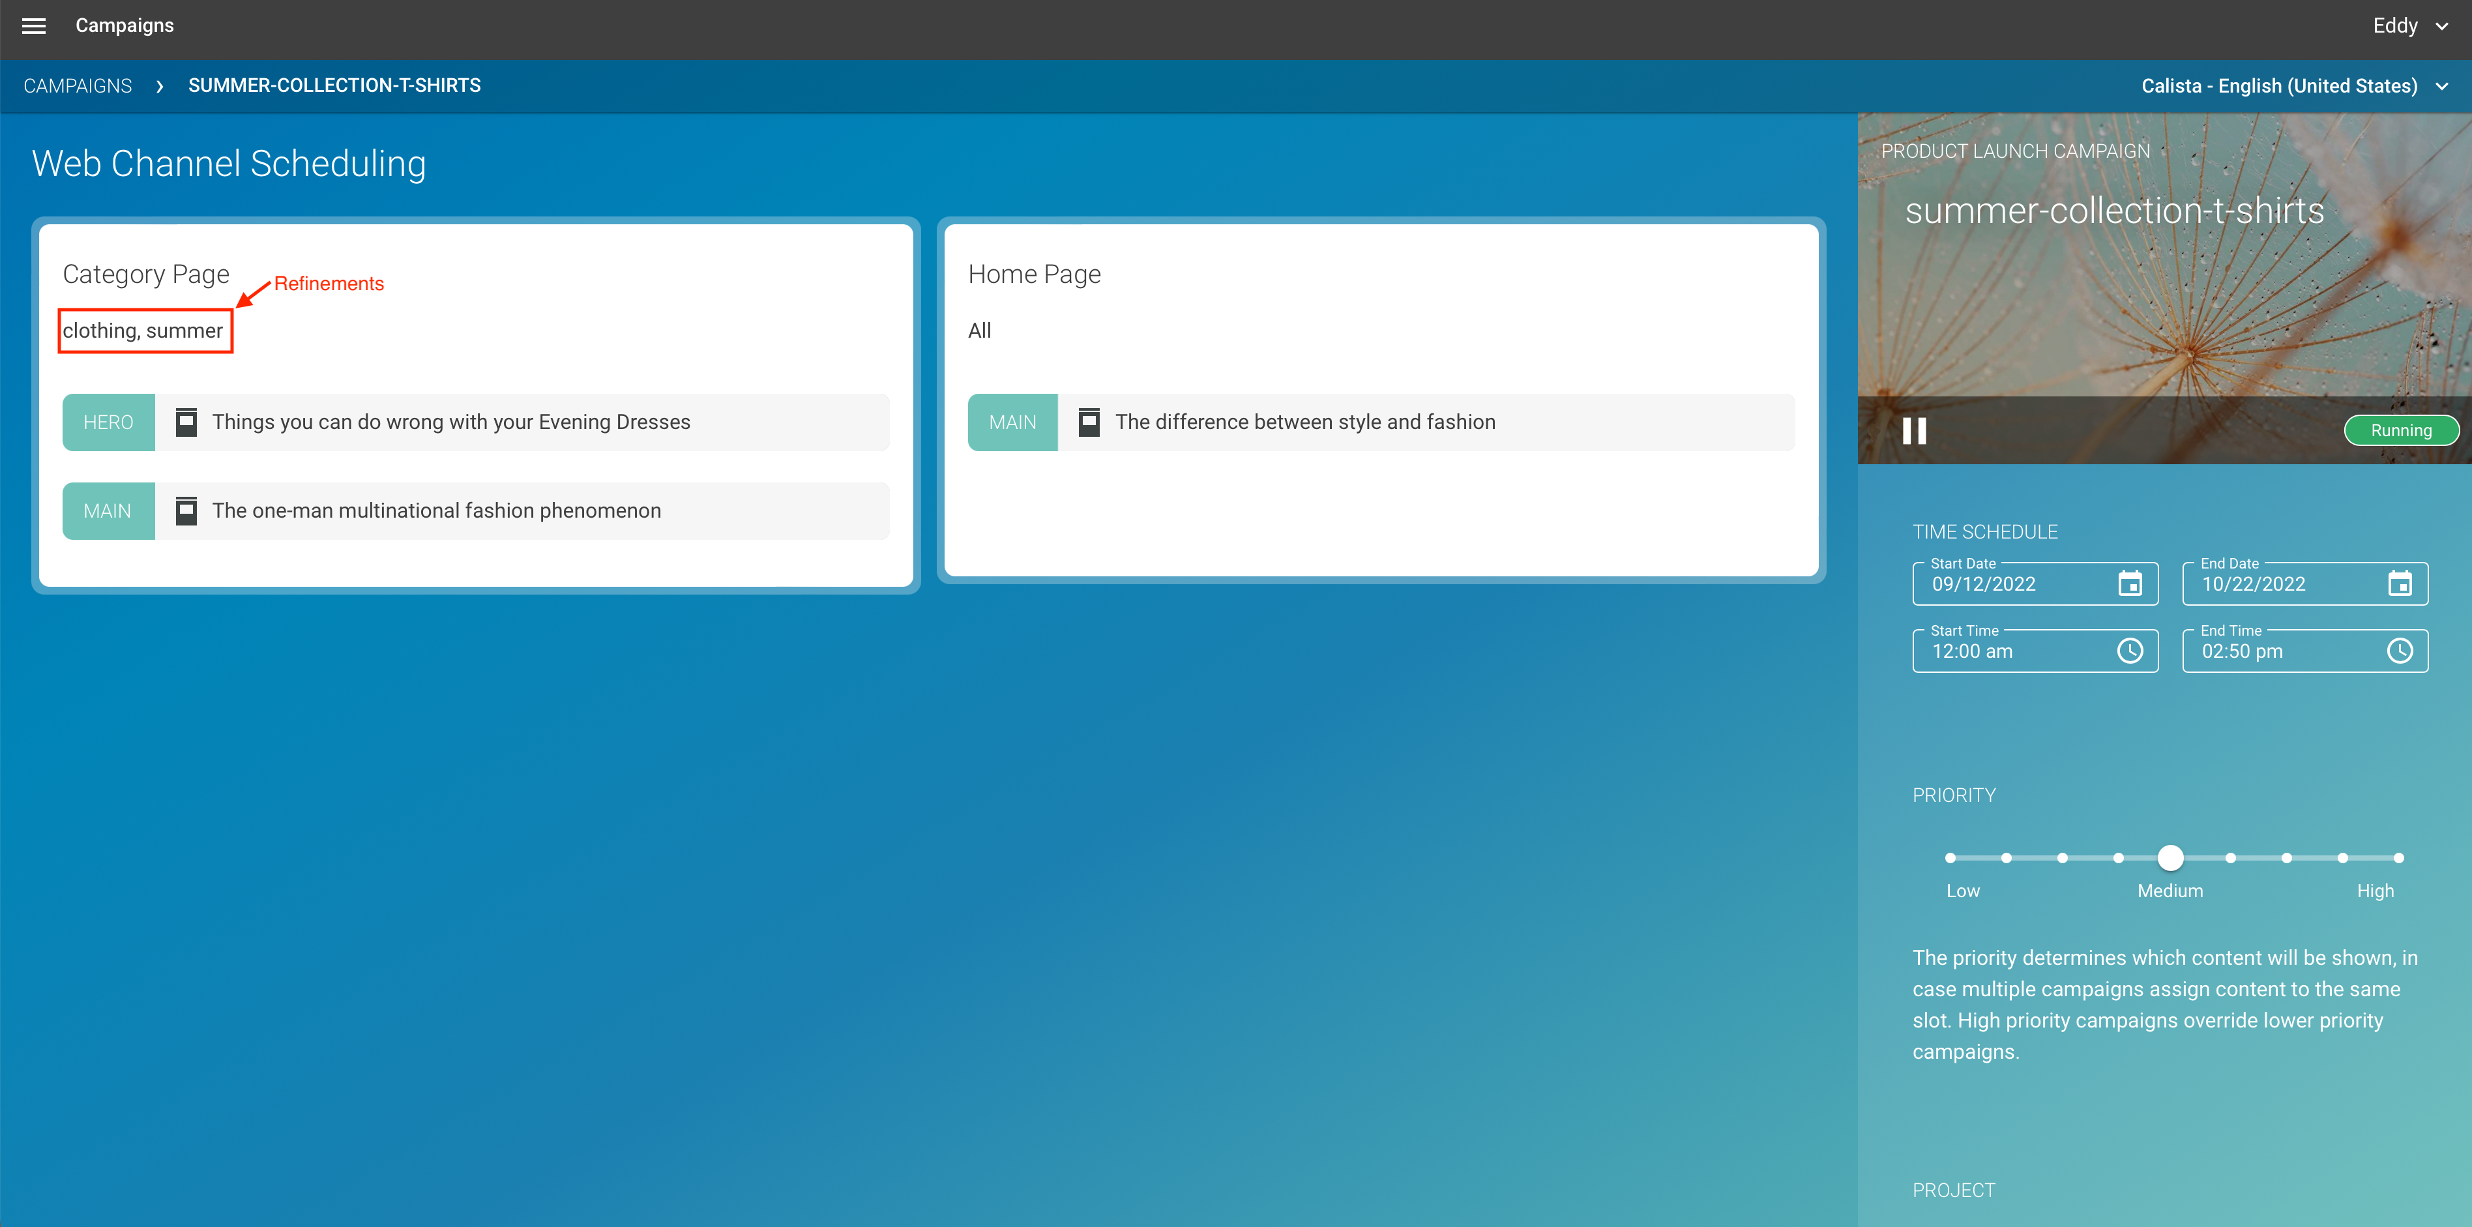This screenshot has width=2472, height=1227.
Task: Pause the running campaign
Action: 1915,430
